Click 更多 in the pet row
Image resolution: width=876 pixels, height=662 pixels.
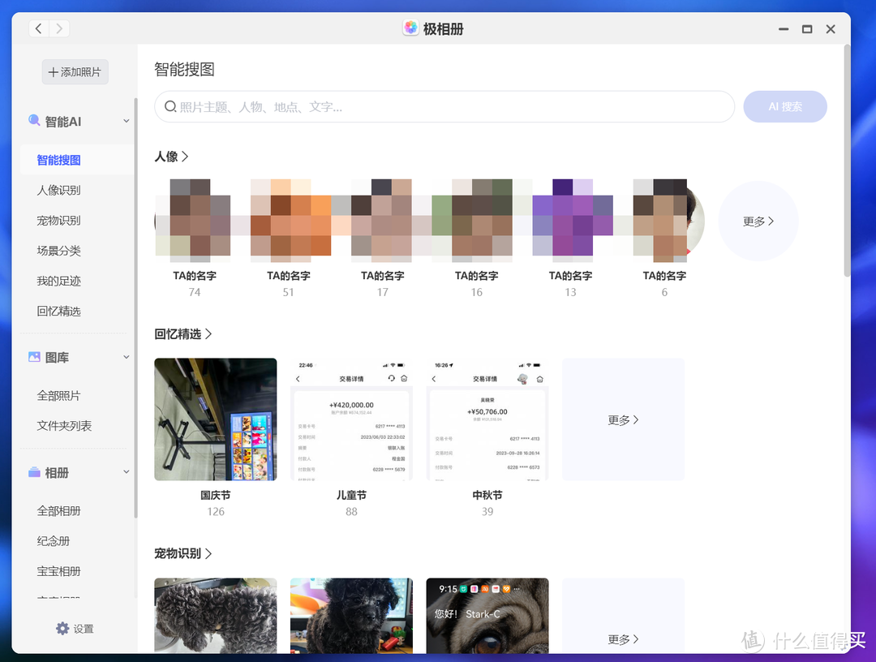pyautogui.click(x=623, y=639)
